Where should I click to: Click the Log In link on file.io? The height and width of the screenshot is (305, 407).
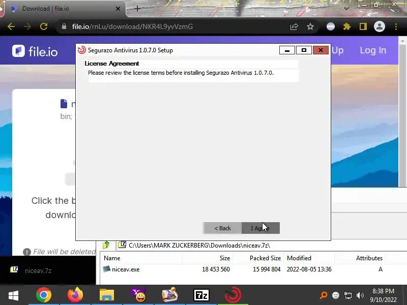(x=373, y=50)
